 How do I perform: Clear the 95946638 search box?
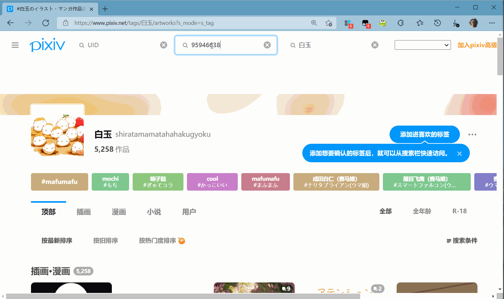click(x=267, y=45)
